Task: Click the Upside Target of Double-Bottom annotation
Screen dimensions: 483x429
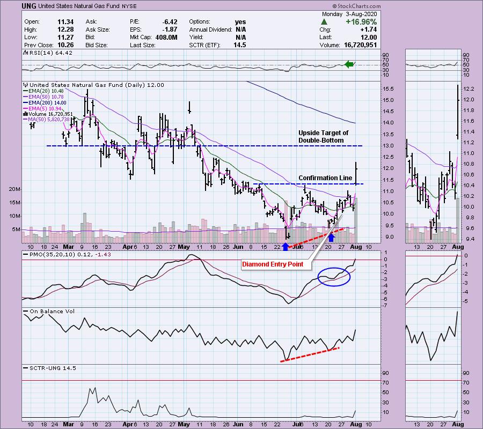Action: click(323, 137)
